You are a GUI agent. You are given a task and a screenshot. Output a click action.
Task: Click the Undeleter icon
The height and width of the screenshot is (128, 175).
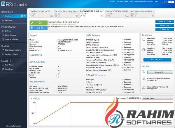(x=3, y=69)
